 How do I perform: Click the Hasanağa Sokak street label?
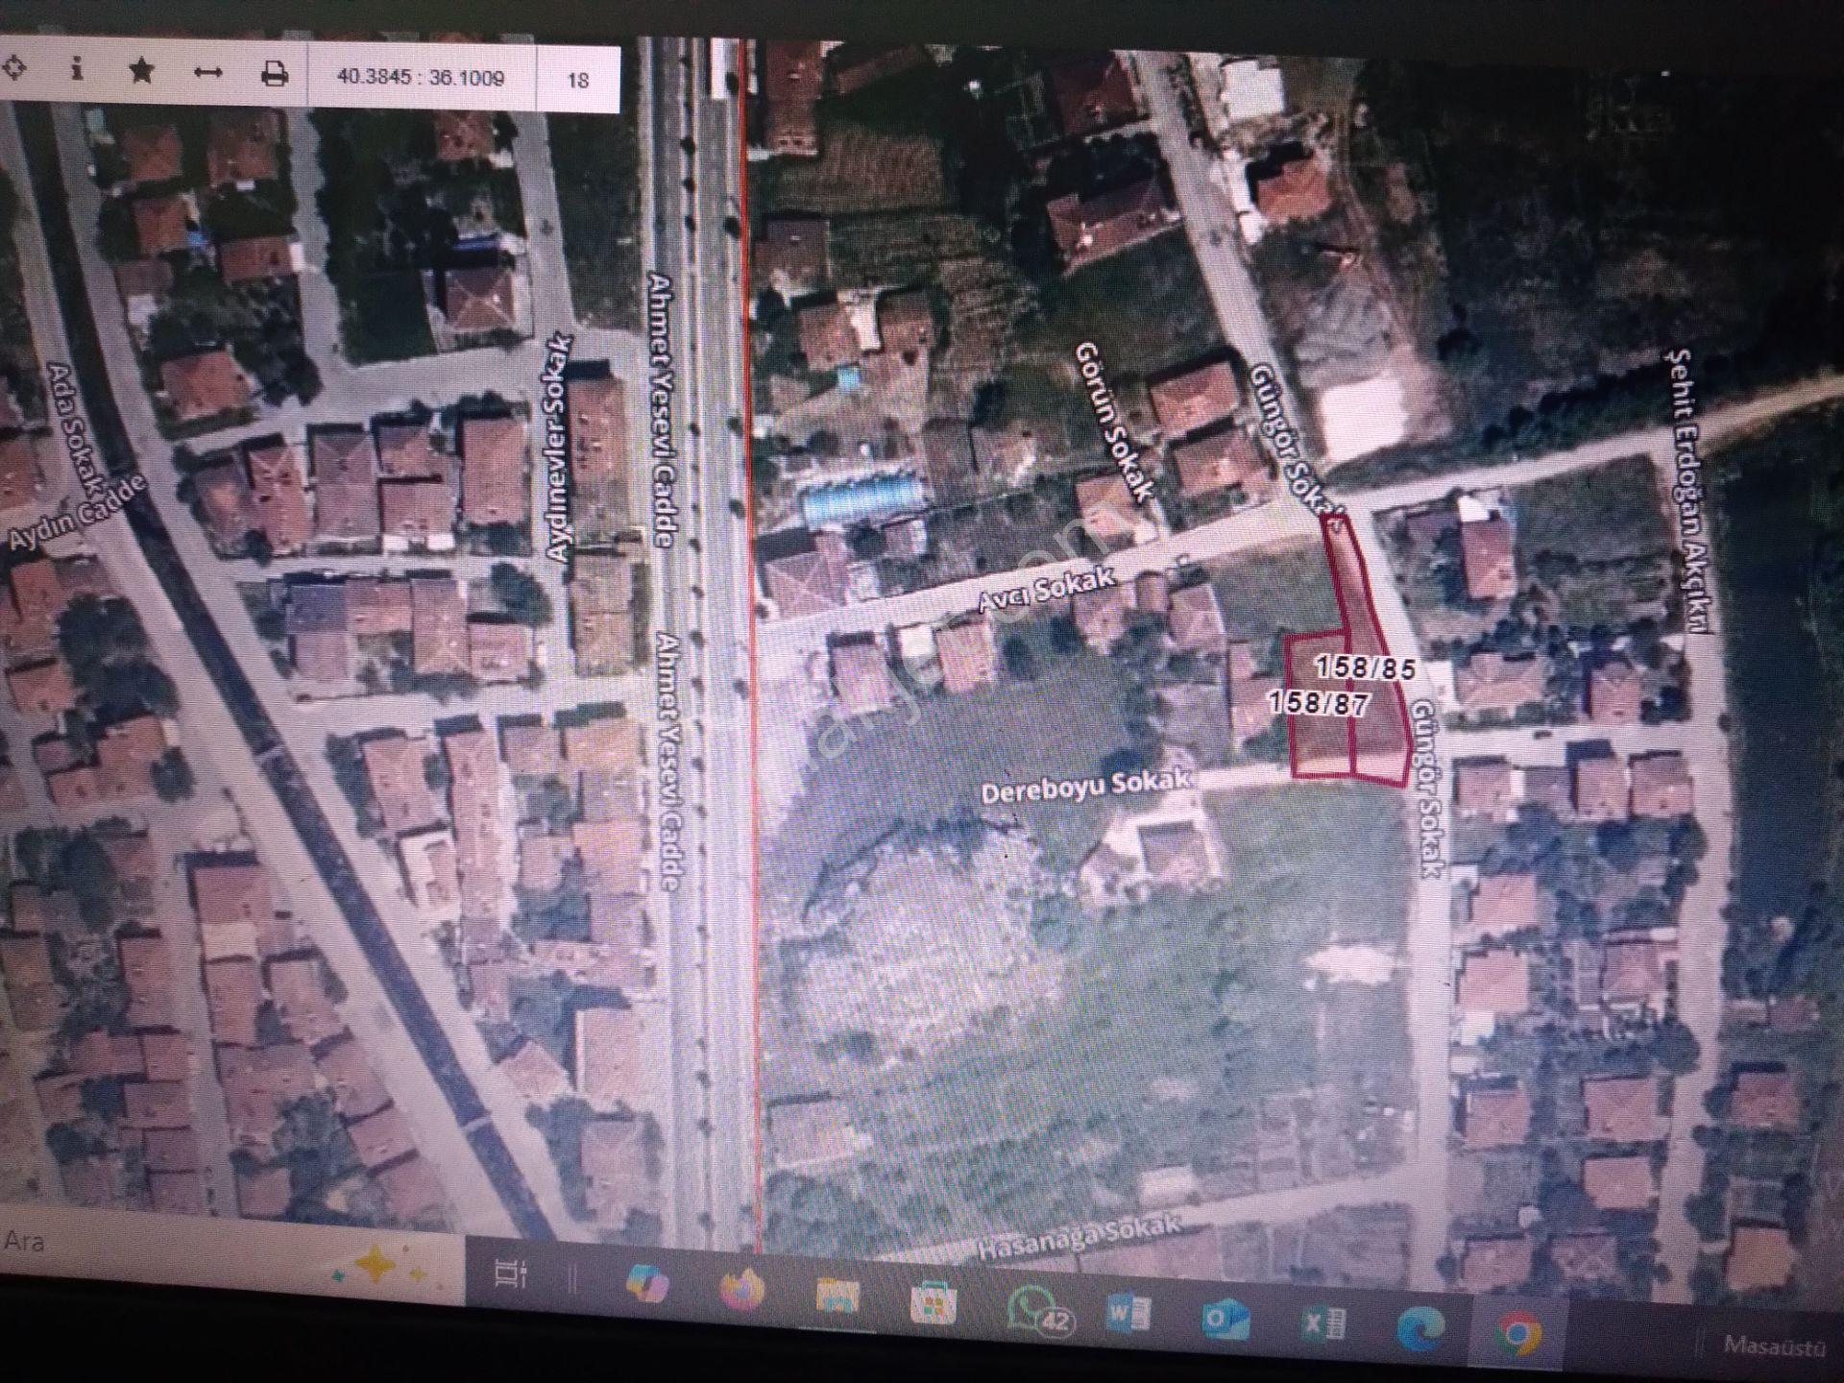(1079, 1238)
